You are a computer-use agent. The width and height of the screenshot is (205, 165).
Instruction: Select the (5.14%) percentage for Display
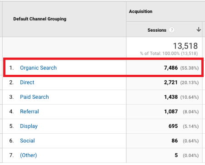click(190, 126)
